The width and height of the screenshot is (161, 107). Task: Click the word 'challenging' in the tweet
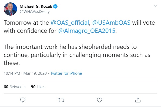click(x=85, y=55)
